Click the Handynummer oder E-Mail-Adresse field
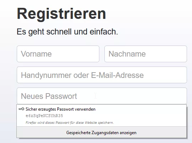This screenshot has width=192, height=143. click(x=102, y=75)
